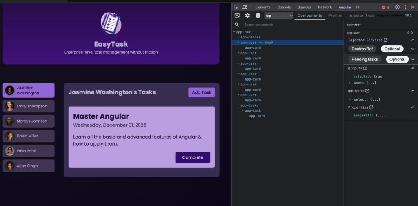This screenshot has width=418, height=206.
Task: Open Angular DevTools settings gear
Action: (247, 16)
